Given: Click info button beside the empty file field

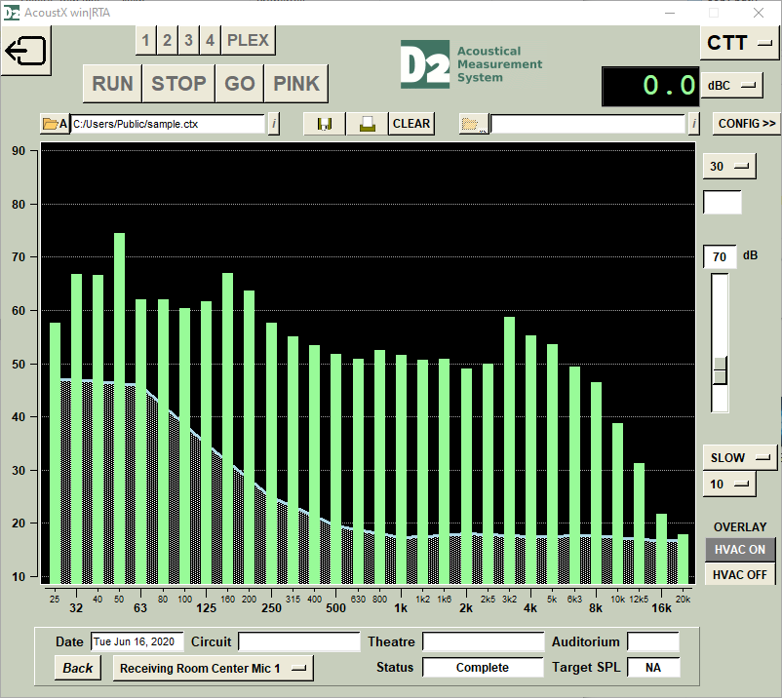Looking at the screenshot, I should pos(693,124).
